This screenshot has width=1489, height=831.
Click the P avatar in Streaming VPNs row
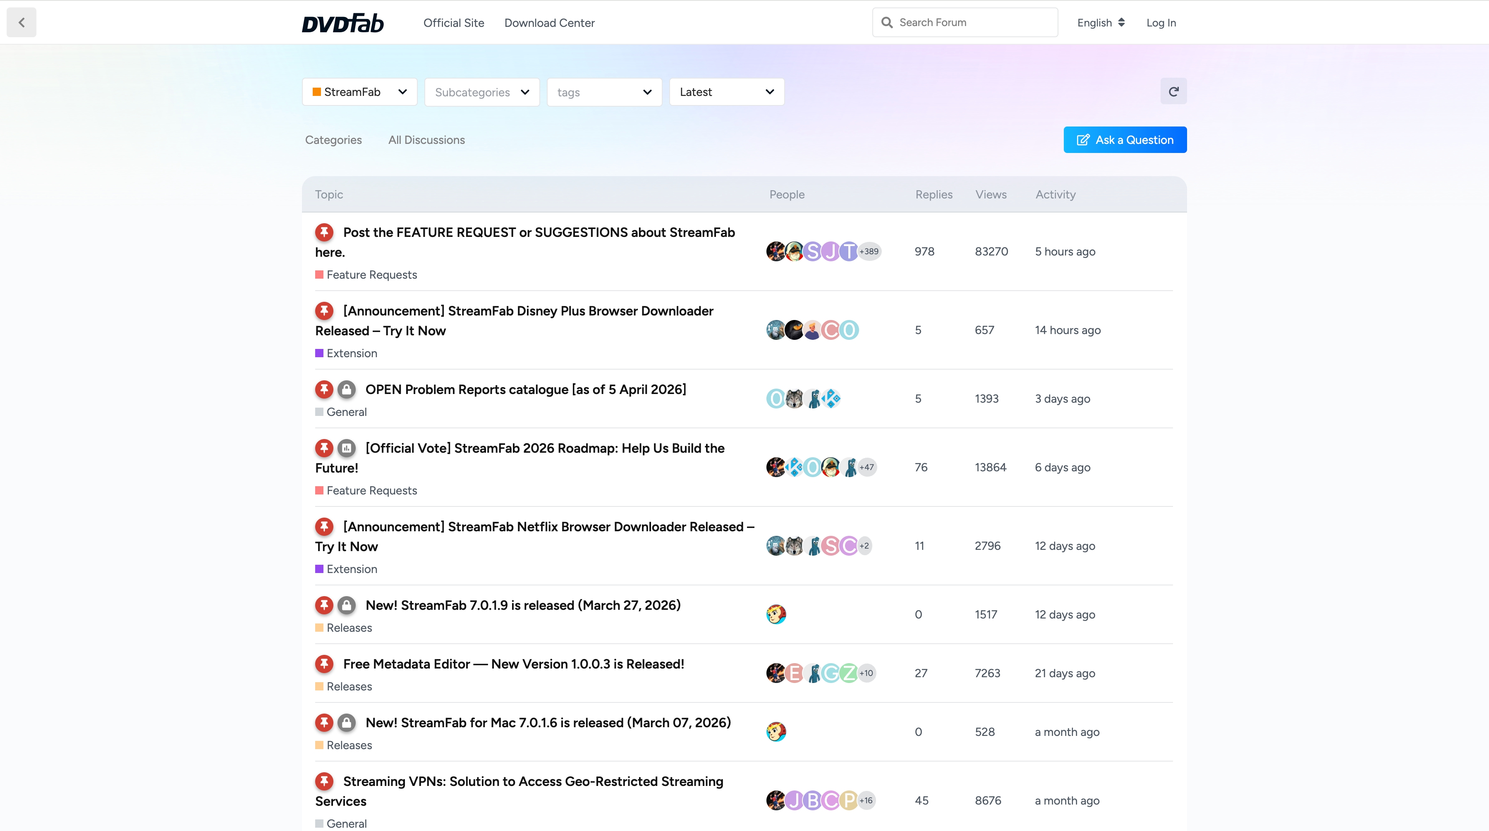pos(849,800)
